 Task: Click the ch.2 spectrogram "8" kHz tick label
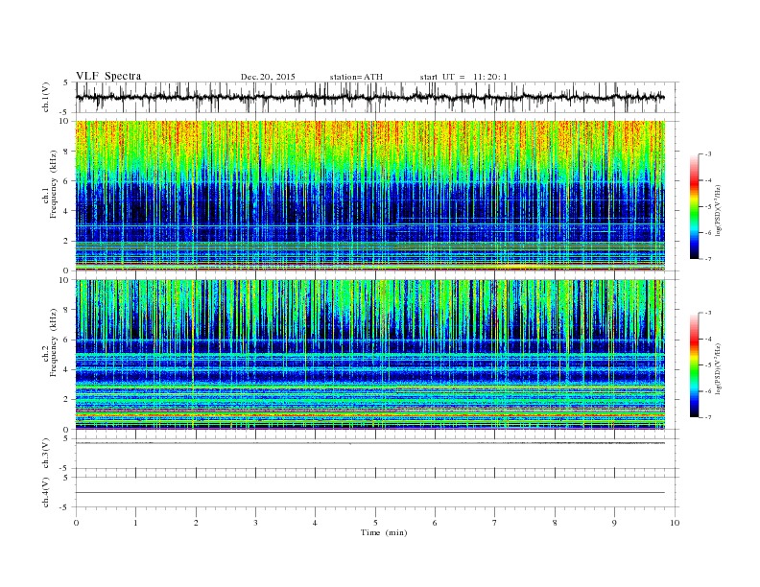(66, 310)
